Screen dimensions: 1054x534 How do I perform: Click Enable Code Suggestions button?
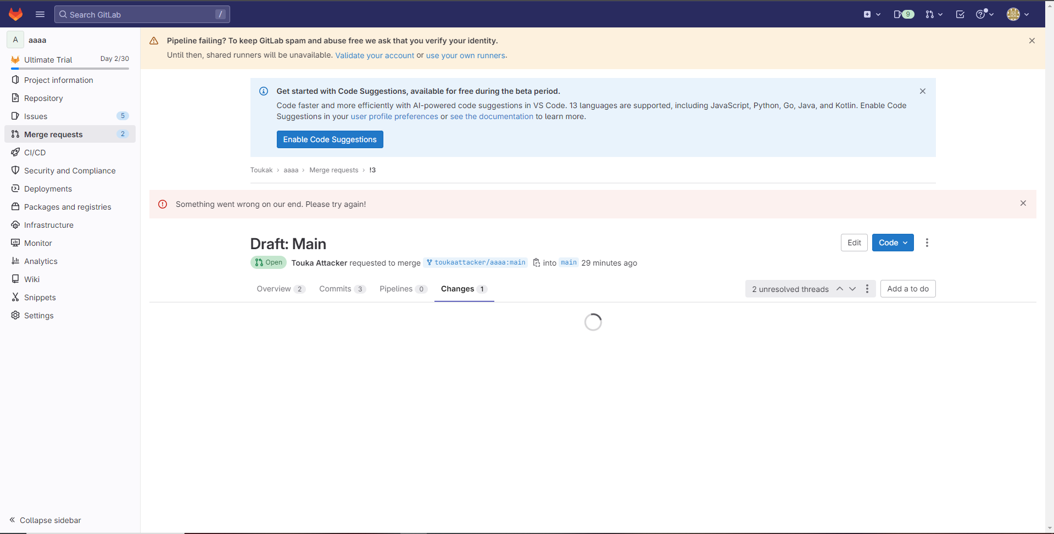click(x=330, y=139)
